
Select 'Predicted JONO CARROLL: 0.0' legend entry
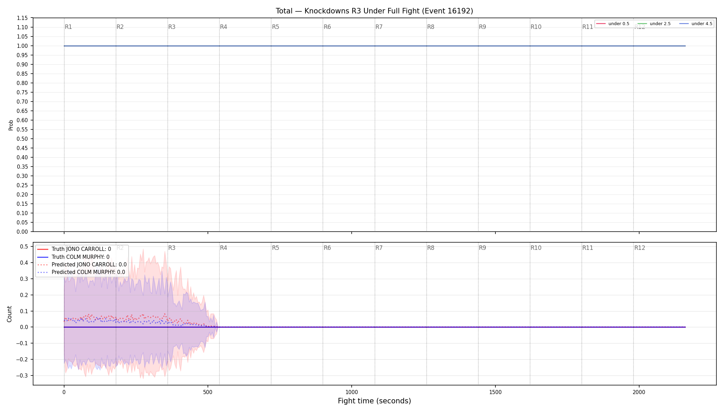[x=82, y=265]
